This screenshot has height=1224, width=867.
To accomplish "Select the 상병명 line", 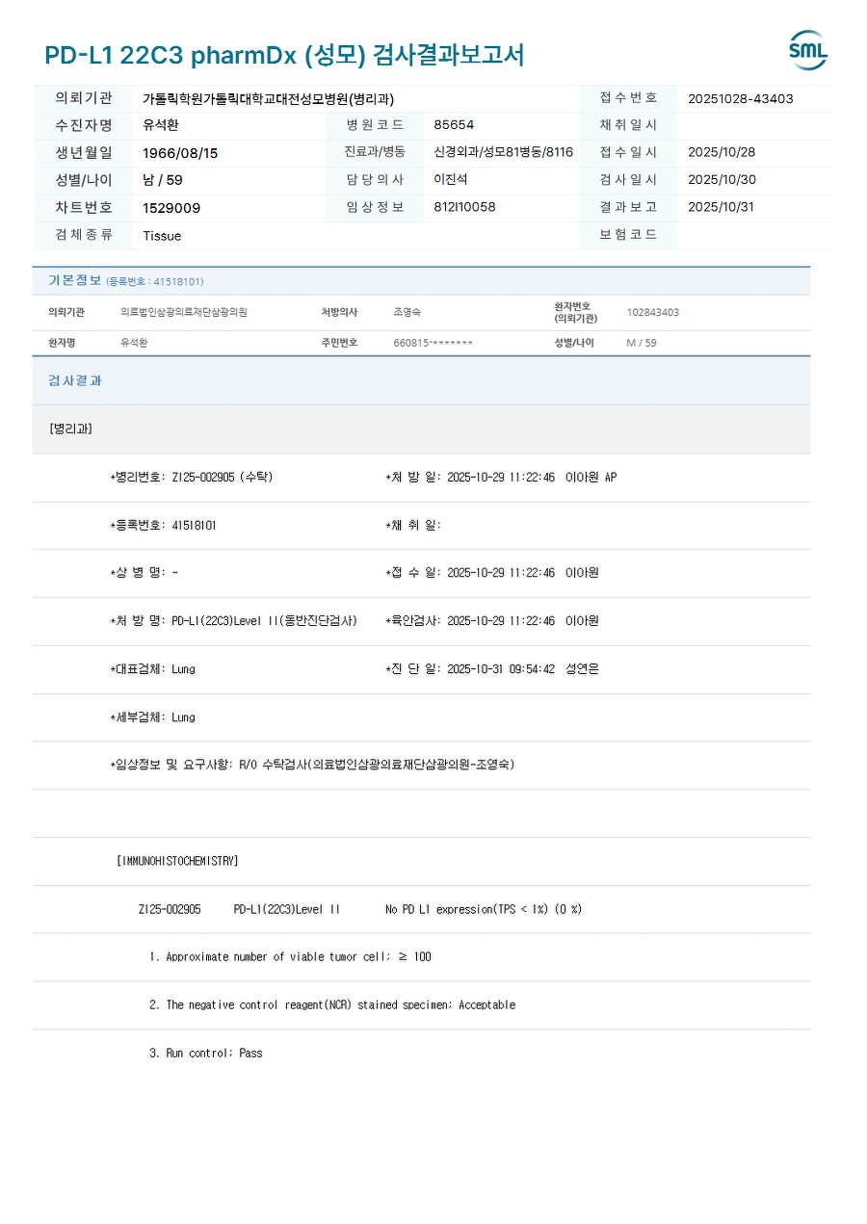I will click(144, 573).
